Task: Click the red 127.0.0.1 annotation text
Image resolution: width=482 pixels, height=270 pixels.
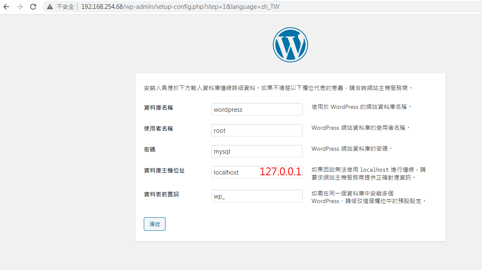Action: pyautogui.click(x=280, y=172)
